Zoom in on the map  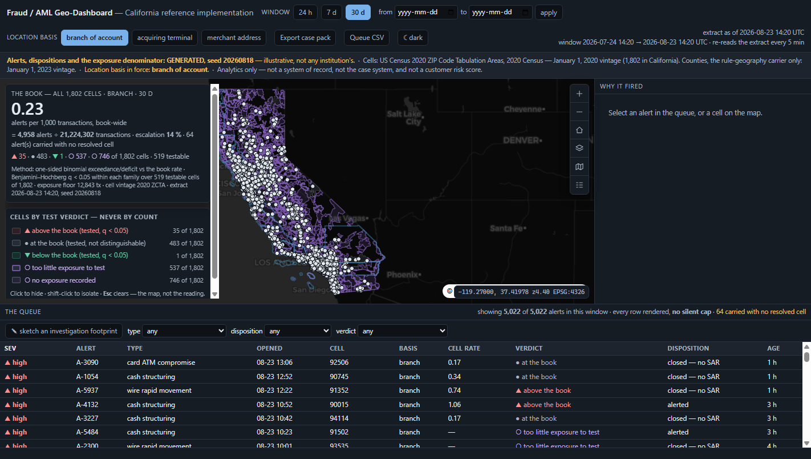tap(579, 94)
